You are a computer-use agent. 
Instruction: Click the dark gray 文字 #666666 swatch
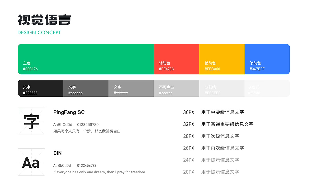click(x=86, y=88)
